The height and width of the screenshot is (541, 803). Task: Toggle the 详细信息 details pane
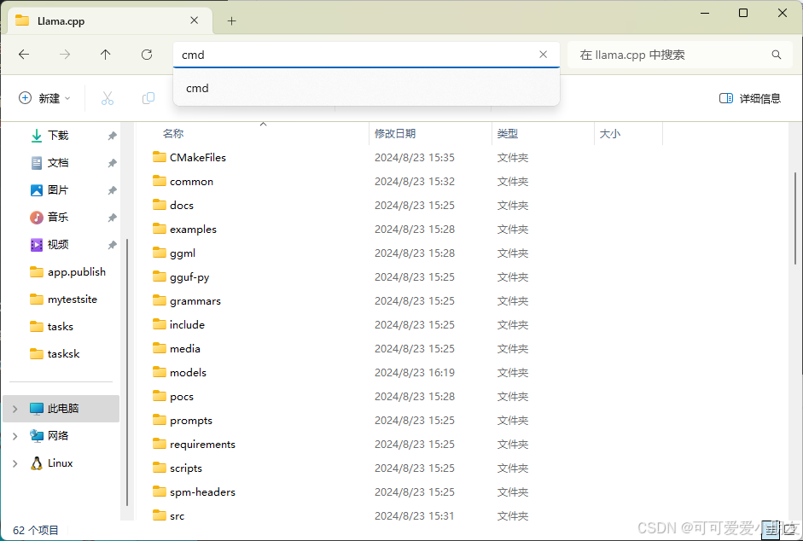(x=750, y=98)
